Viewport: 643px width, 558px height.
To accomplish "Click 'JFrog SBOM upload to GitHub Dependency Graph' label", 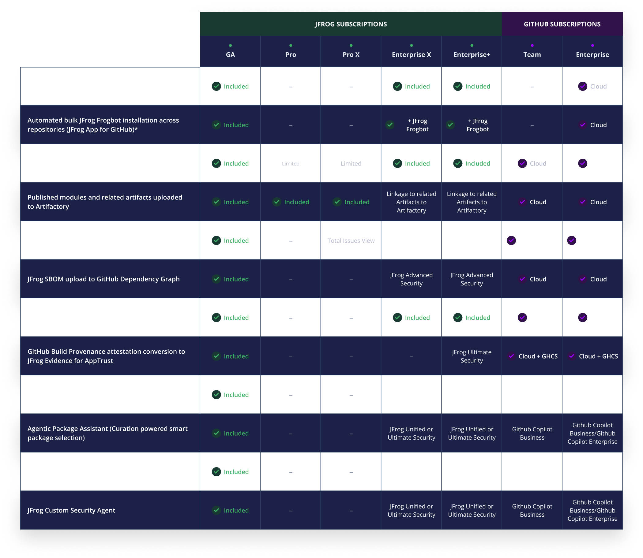I will pyautogui.click(x=103, y=279).
